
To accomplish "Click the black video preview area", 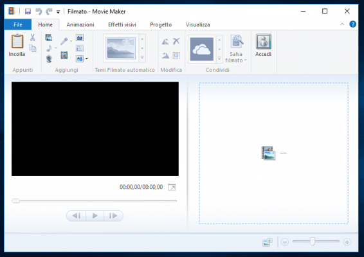I will click(95, 129).
